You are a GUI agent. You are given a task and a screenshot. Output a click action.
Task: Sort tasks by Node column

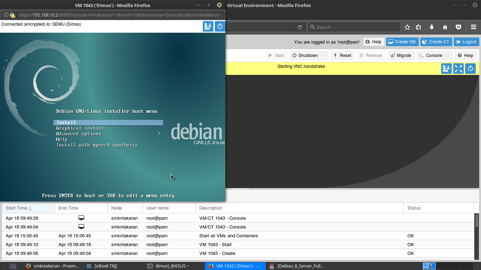point(125,208)
